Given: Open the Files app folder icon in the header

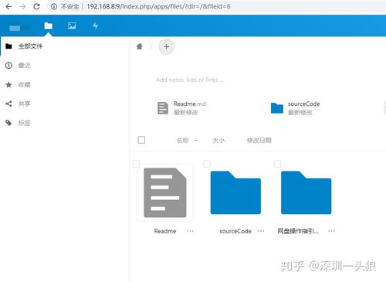Looking at the screenshot, I should (48, 25).
